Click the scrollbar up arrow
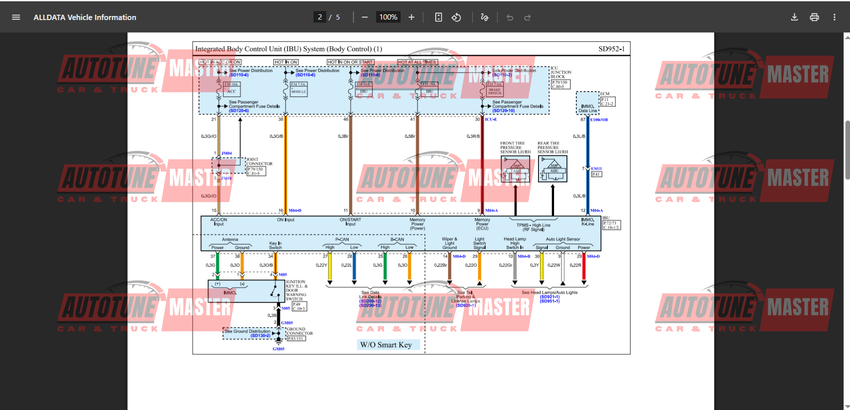 point(847,37)
